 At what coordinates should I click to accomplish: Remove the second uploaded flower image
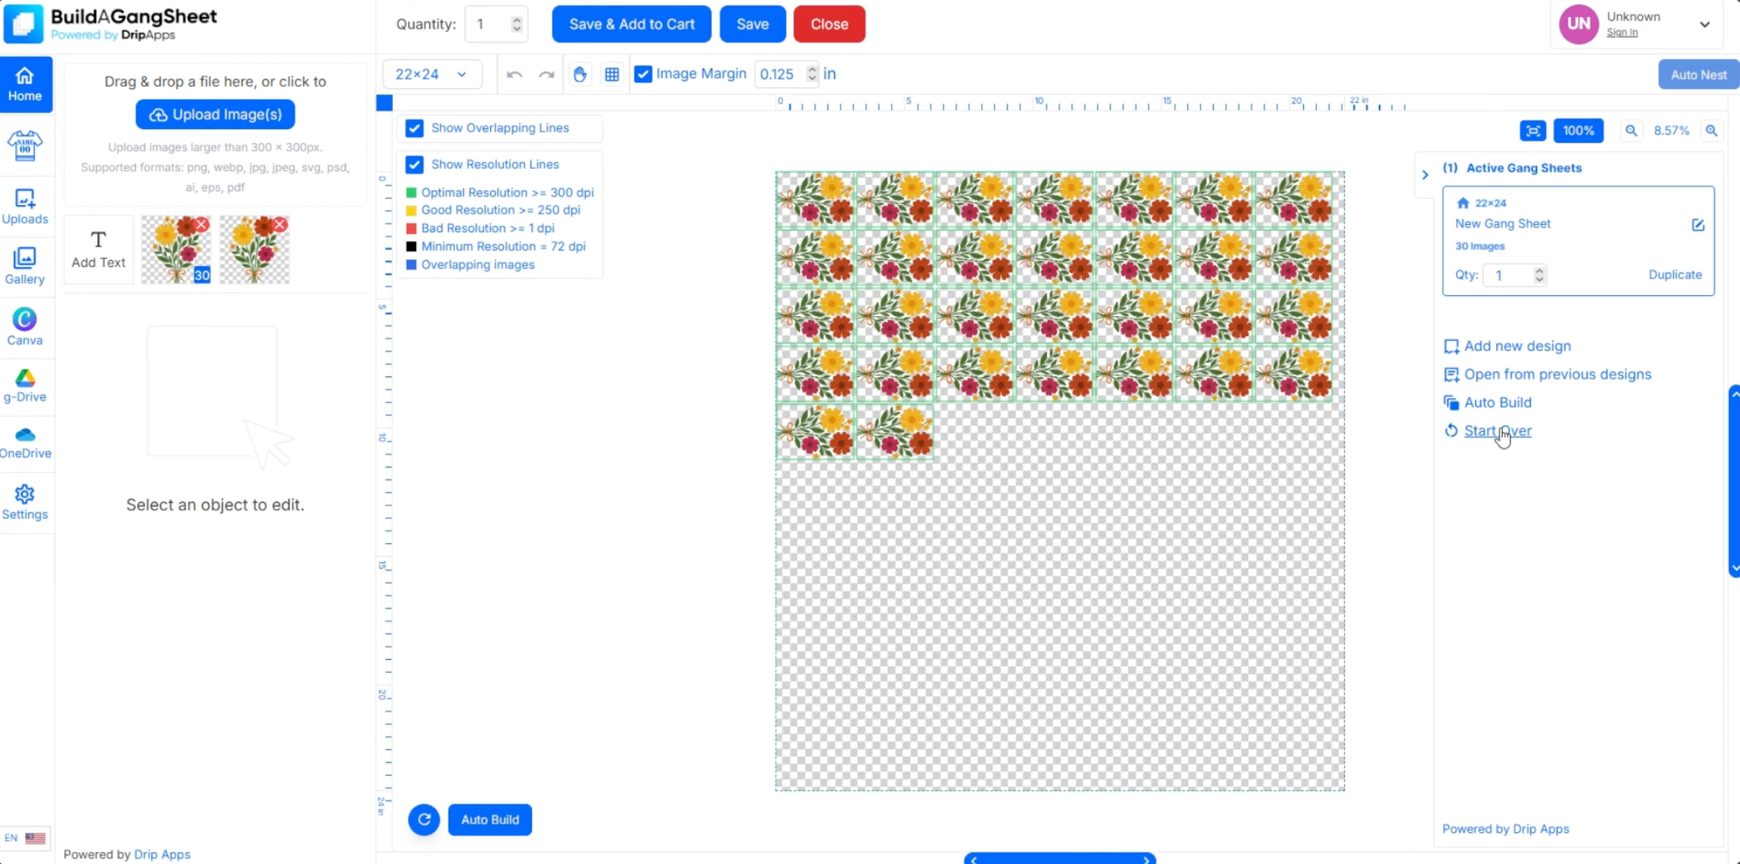(x=280, y=224)
